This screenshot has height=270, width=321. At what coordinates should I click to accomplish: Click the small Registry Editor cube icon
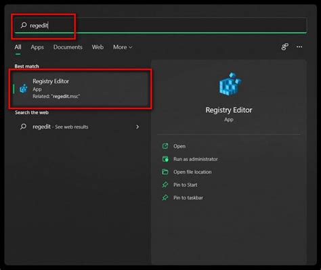[x=24, y=89]
